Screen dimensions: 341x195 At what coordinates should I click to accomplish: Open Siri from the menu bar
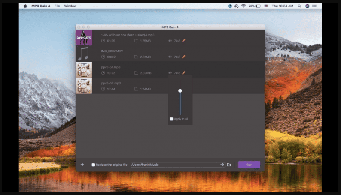point(308,6)
